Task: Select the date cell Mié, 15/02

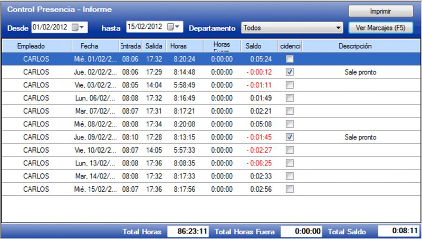Action: click(x=95, y=189)
